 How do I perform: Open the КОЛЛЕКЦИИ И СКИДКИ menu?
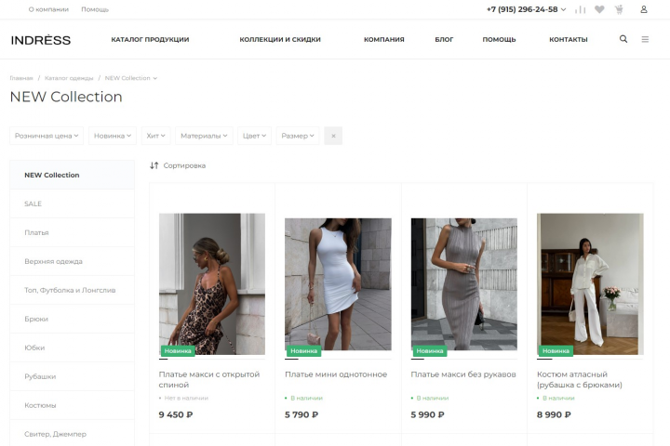click(280, 39)
